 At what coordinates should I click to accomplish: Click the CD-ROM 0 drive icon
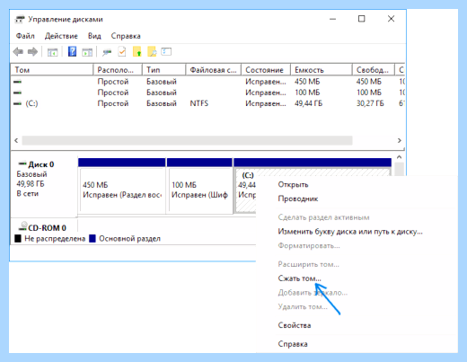pos(22,226)
